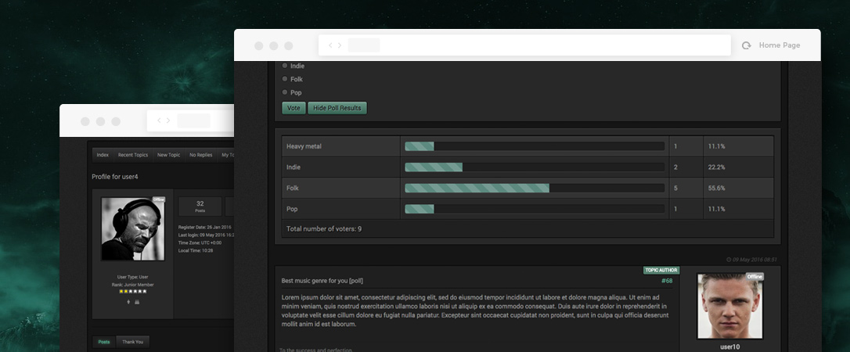Viewport: 850px width, 352px height.
Task: Click the Heavy metal label in results table
Action: pyautogui.click(x=304, y=146)
